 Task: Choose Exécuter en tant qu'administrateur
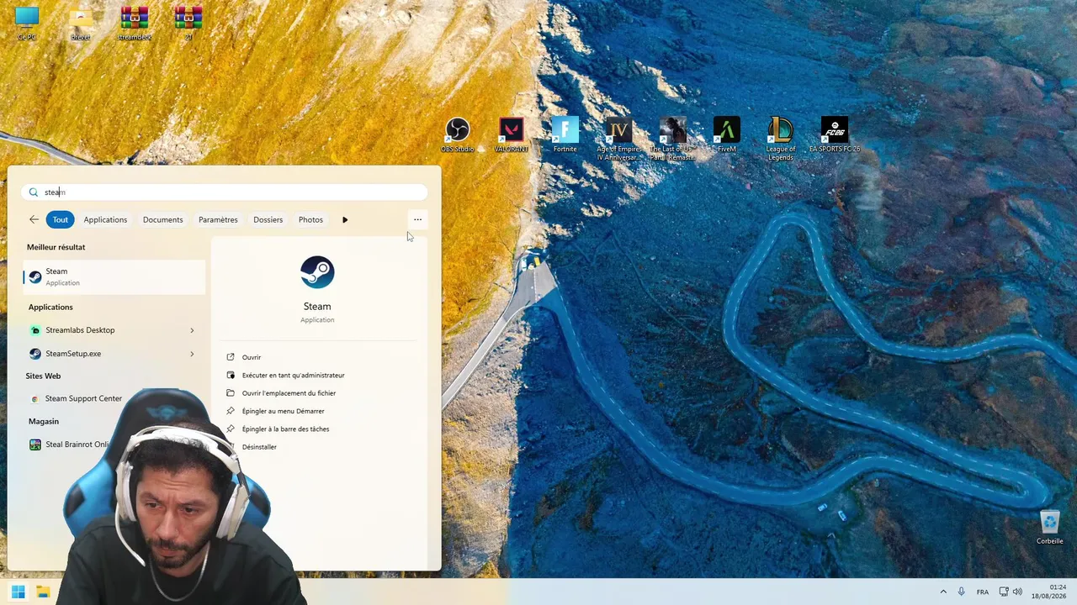[293, 375]
